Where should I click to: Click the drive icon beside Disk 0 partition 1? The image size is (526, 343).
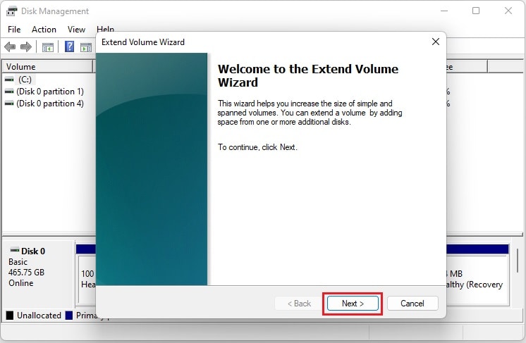(x=9, y=92)
